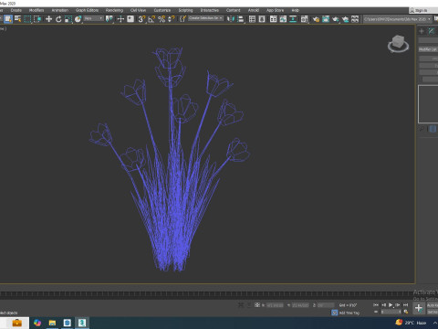438x329 pixels.
Task: Open the reference coordinate system dropdown
Action: point(94,18)
